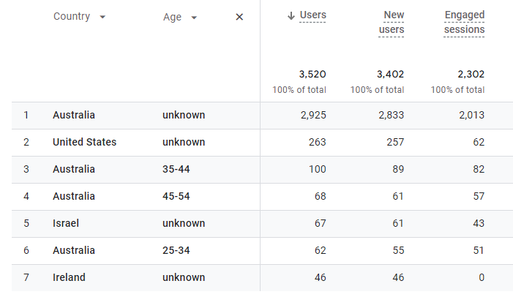This screenshot has width=513, height=308.
Task: Click the Country dimension label
Action: tap(72, 16)
